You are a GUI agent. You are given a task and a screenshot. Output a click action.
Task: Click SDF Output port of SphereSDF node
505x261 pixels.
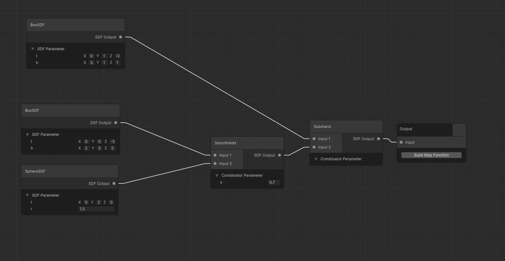click(x=114, y=183)
